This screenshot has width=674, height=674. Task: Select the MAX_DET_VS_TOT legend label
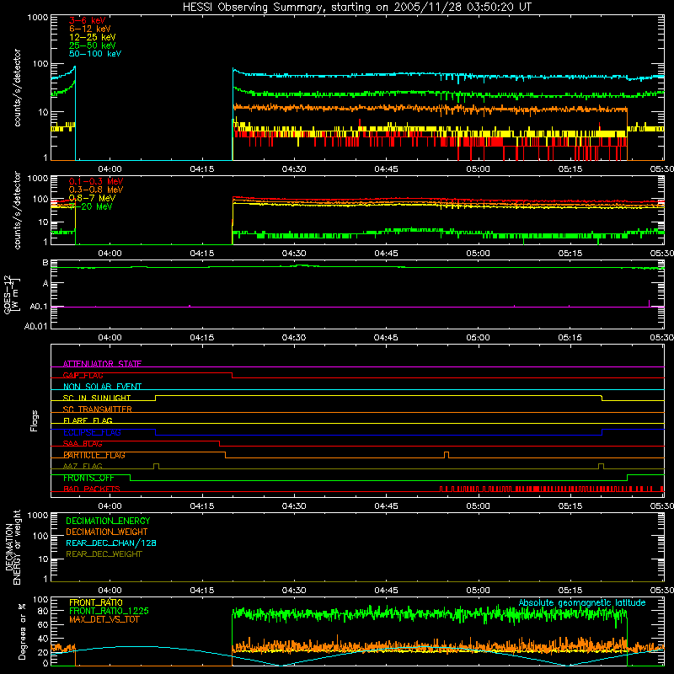104,619
